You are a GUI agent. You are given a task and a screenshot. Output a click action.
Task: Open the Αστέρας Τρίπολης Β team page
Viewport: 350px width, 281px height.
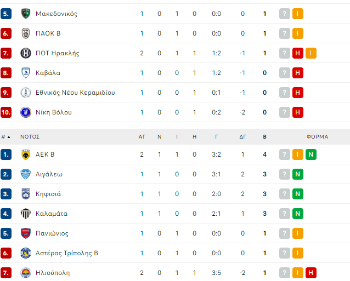(x=66, y=253)
